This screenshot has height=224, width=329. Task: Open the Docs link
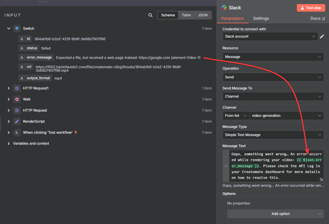(317, 18)
